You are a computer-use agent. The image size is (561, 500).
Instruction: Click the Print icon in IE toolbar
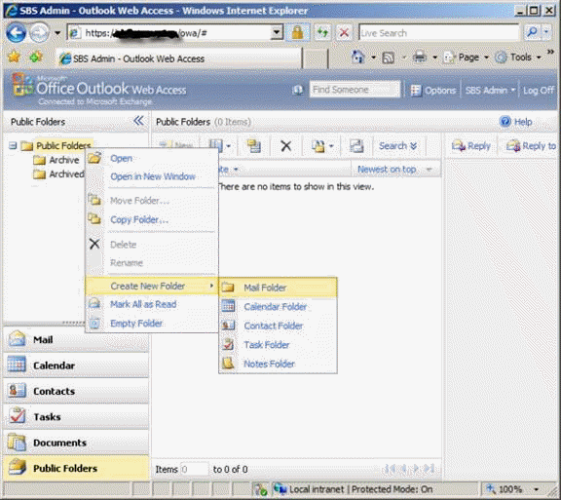(x=420, y=58)
